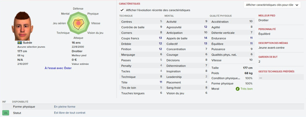The height and width of the screenshot is (117, 306).
Task: Click "Est libre de tout contrat" status link
Action: 70,113
